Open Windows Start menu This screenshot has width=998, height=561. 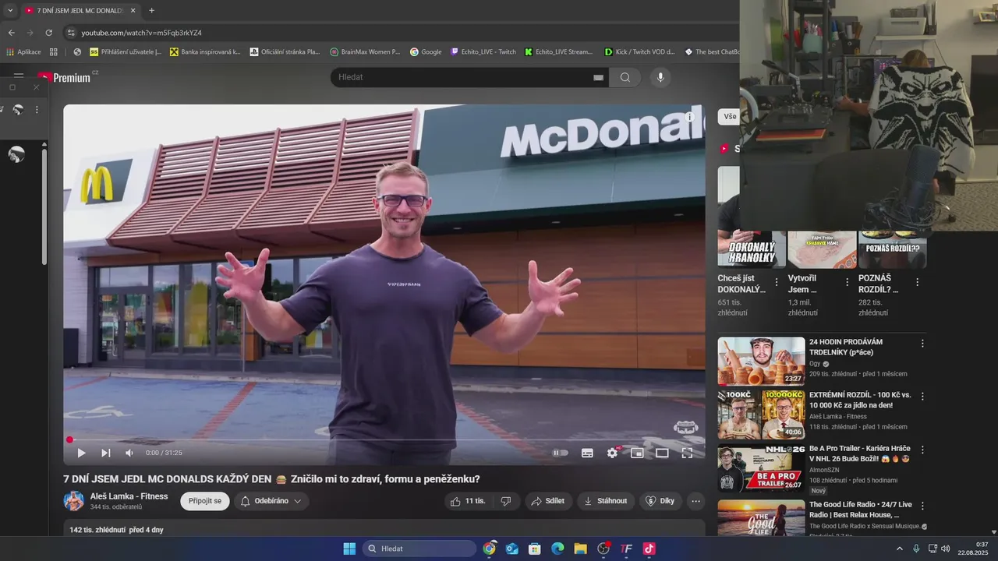(349, 549)
